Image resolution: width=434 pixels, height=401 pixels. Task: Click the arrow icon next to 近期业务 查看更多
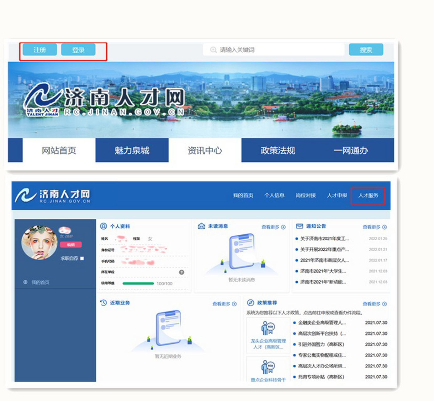pos(234,304)
